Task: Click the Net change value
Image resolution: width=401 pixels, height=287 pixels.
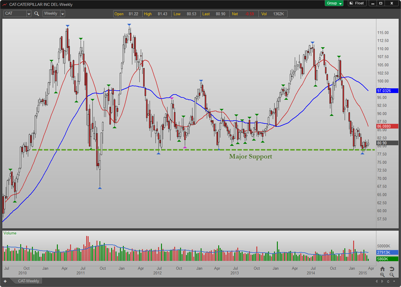Action: 249,14
